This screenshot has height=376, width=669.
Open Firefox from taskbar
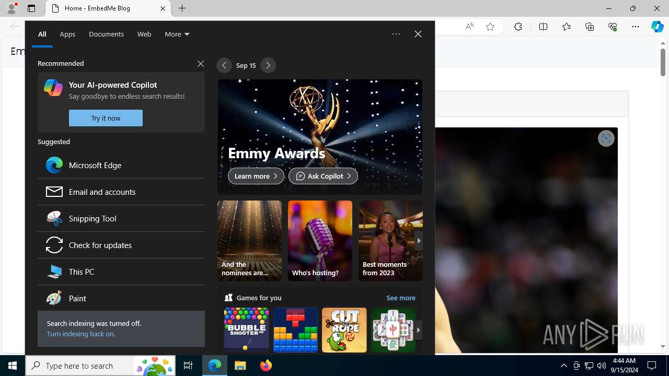tap(266, 366)
